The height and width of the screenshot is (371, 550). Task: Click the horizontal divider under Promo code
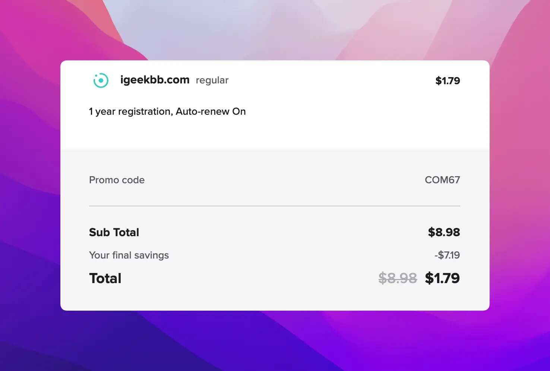[x=275, y=206]
